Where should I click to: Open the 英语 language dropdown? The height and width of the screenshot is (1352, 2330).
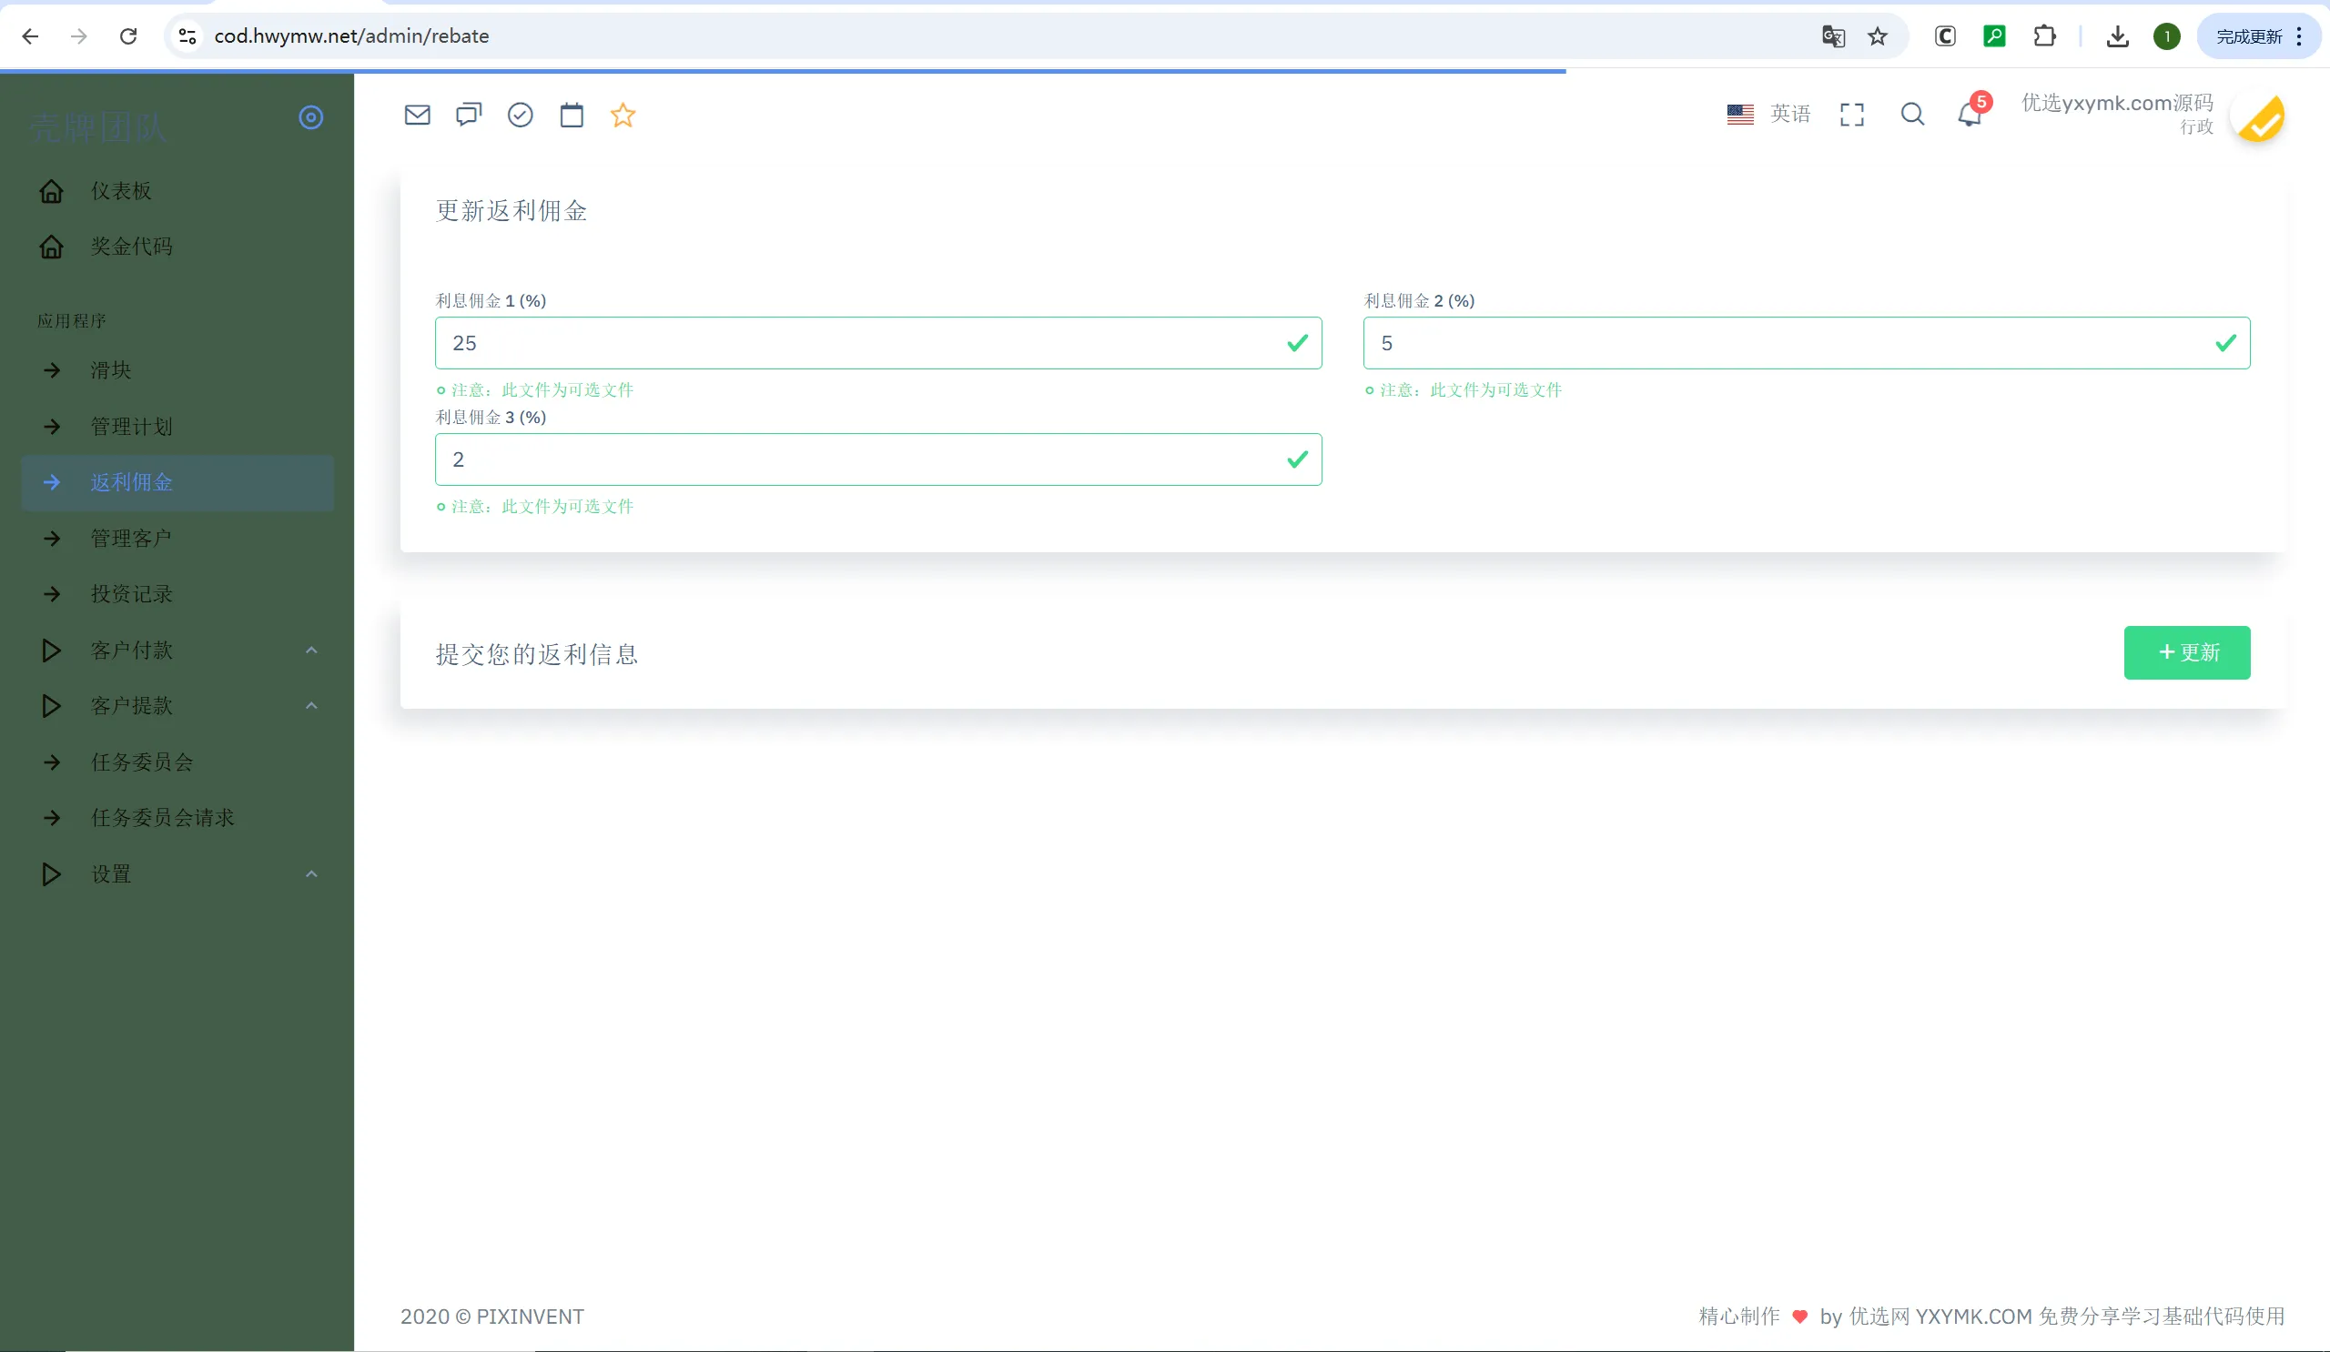click(1768, 114)
